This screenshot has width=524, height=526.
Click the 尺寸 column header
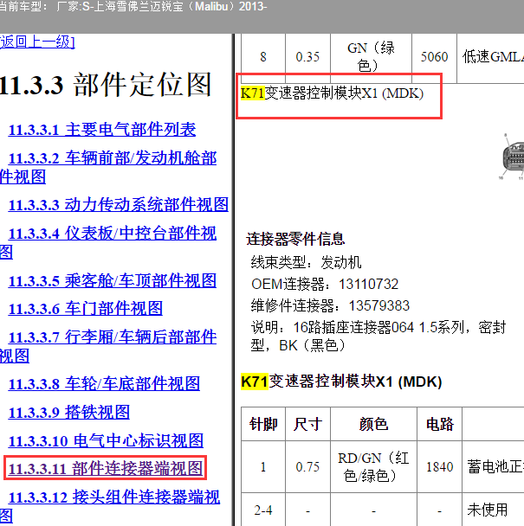click(307, 424)
